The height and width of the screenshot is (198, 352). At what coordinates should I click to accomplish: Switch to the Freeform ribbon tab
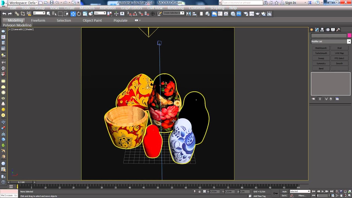click(x=38, y=20)
